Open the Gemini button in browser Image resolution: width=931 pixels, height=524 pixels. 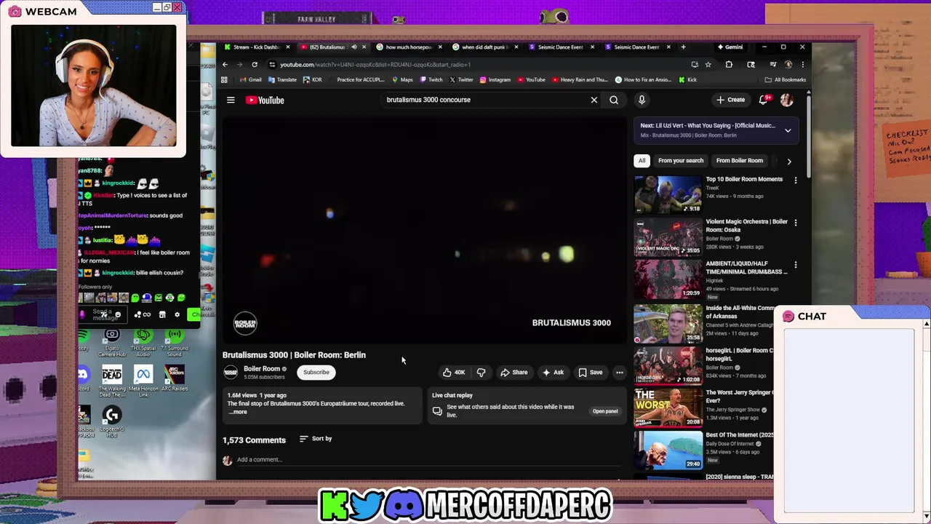coord(730,47)
